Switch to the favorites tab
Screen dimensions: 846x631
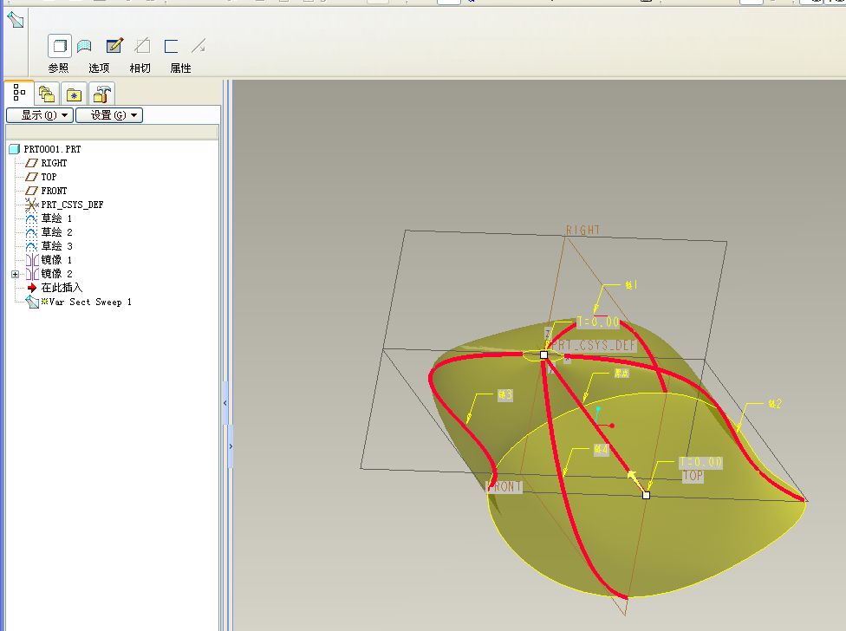74,94
